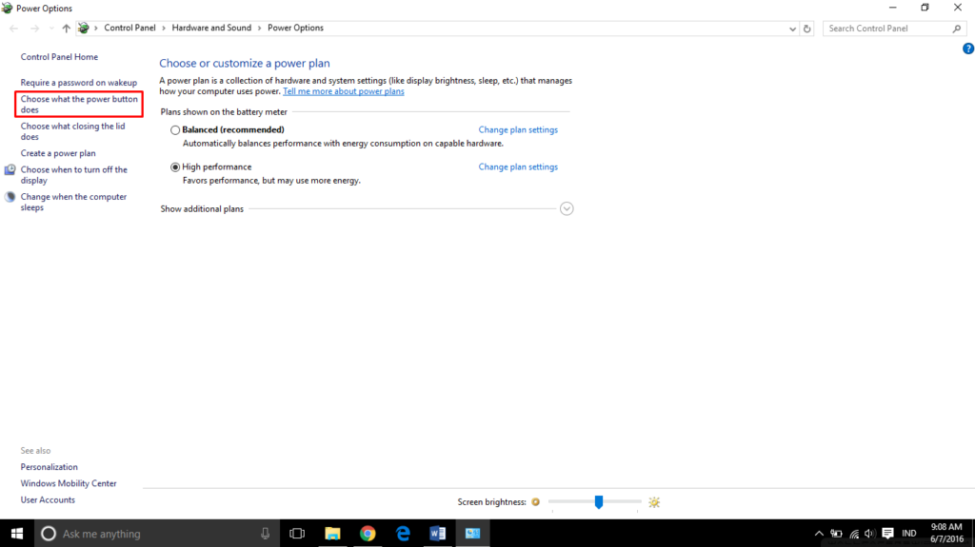Open Choose what the power button does

(x=79, y=105)
